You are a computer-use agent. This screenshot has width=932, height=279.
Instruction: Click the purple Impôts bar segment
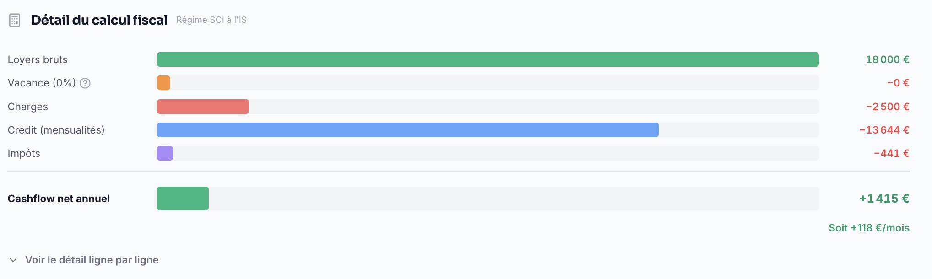point(165,153)
